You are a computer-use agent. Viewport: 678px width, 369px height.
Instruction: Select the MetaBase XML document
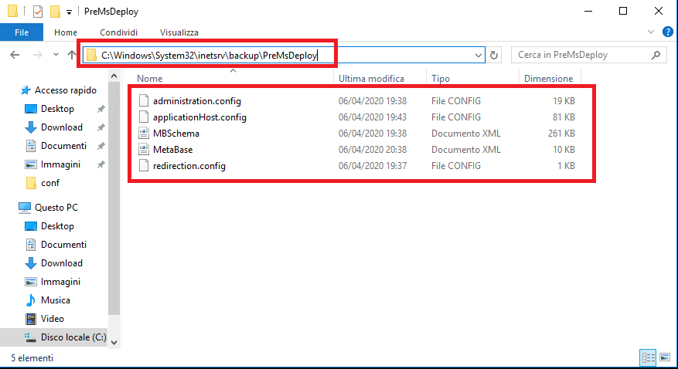click(x=172, y=150)
